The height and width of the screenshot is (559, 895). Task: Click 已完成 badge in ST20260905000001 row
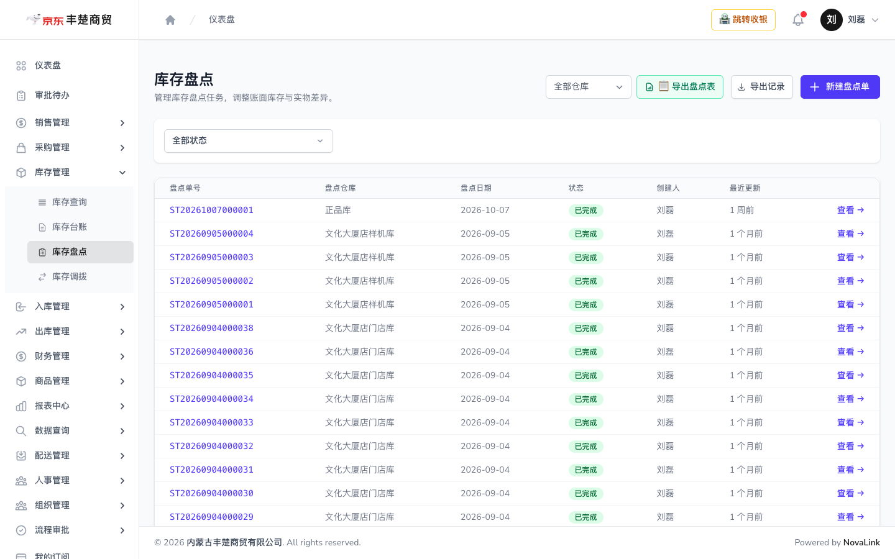[586, 305]
